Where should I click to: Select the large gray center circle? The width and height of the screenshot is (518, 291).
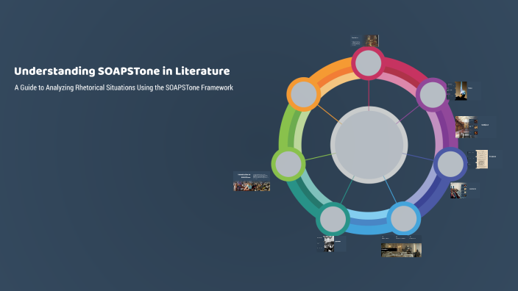point(369,145)
